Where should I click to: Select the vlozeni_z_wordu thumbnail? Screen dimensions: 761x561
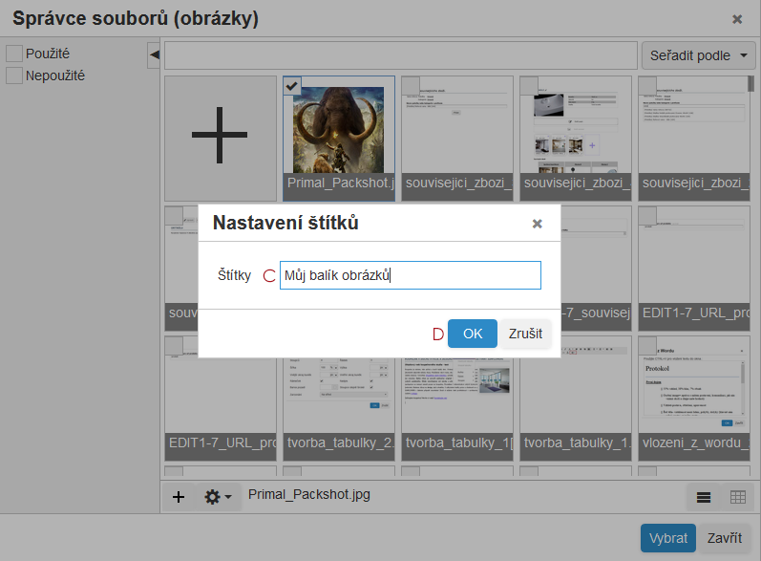tap(693, 392)
